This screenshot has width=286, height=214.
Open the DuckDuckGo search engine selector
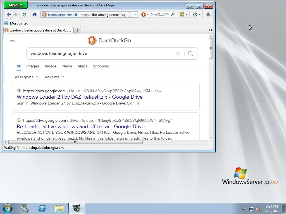[x=145, y=14]
